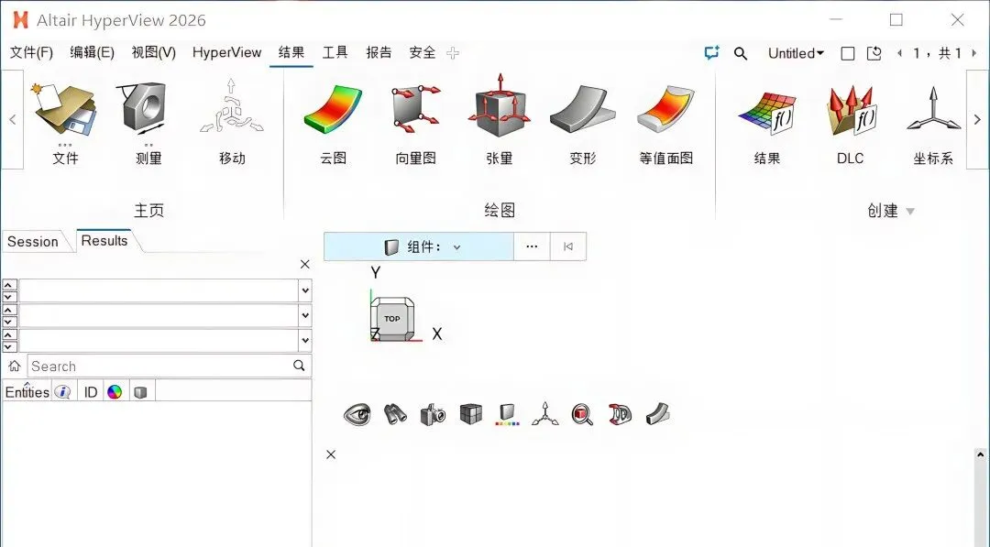This screenshot has height=547, width=990.
Task: Click the Entities column header
Action: pos(27,392)
